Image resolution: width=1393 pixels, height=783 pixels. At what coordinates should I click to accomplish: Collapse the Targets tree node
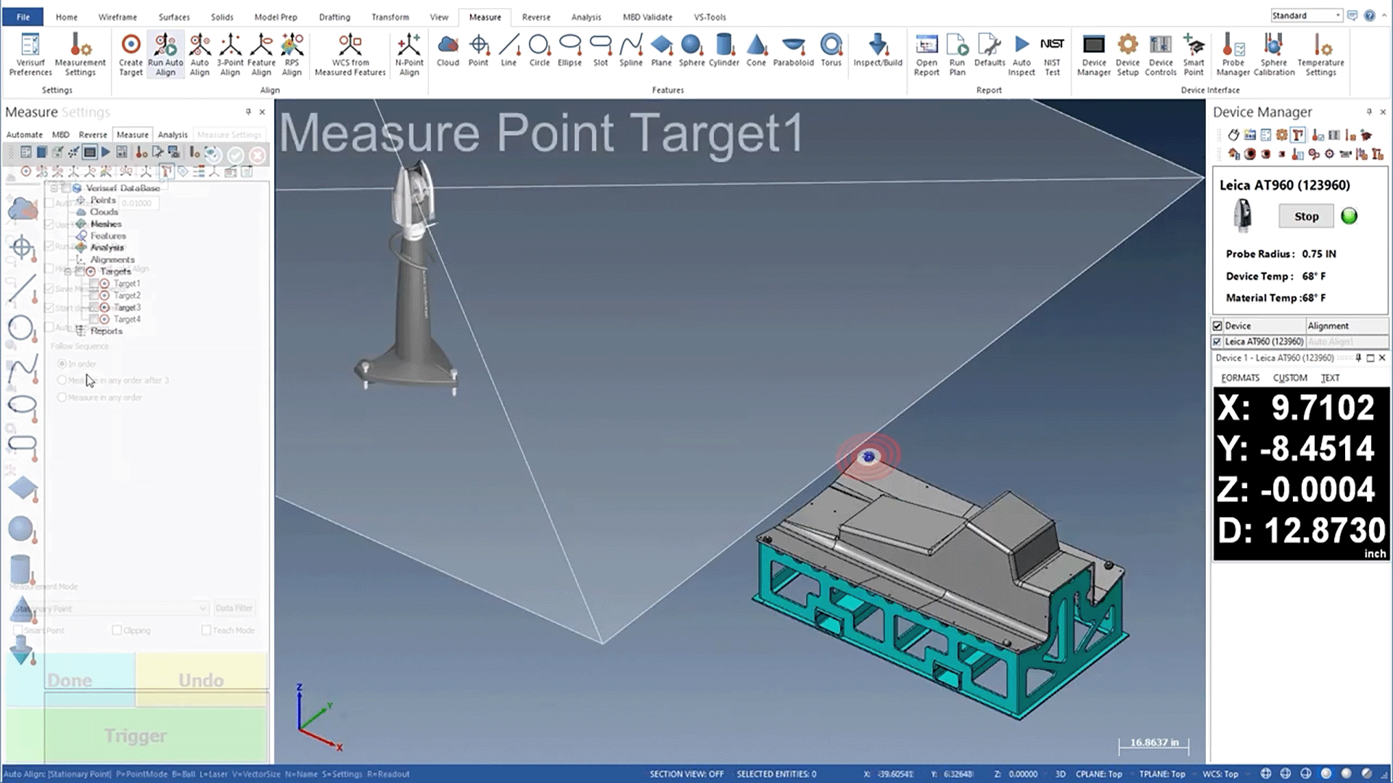[x=67, y=271]
